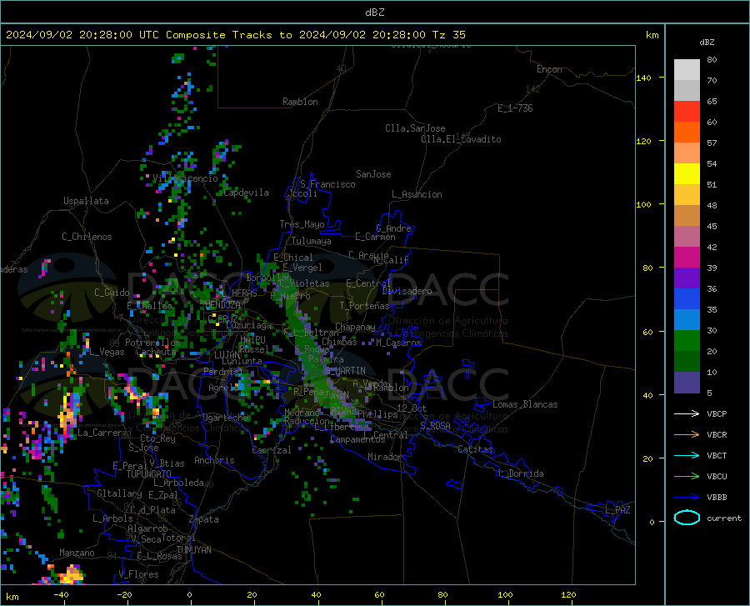The image size is (750, 606).
Task: Click the '100' tick on vertical km axis
Action: click(644, 204)
